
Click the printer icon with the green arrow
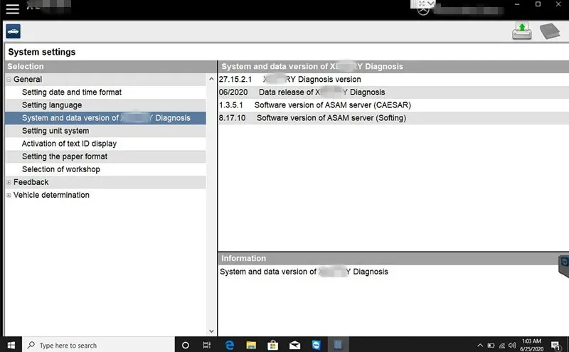click(522, 31)
